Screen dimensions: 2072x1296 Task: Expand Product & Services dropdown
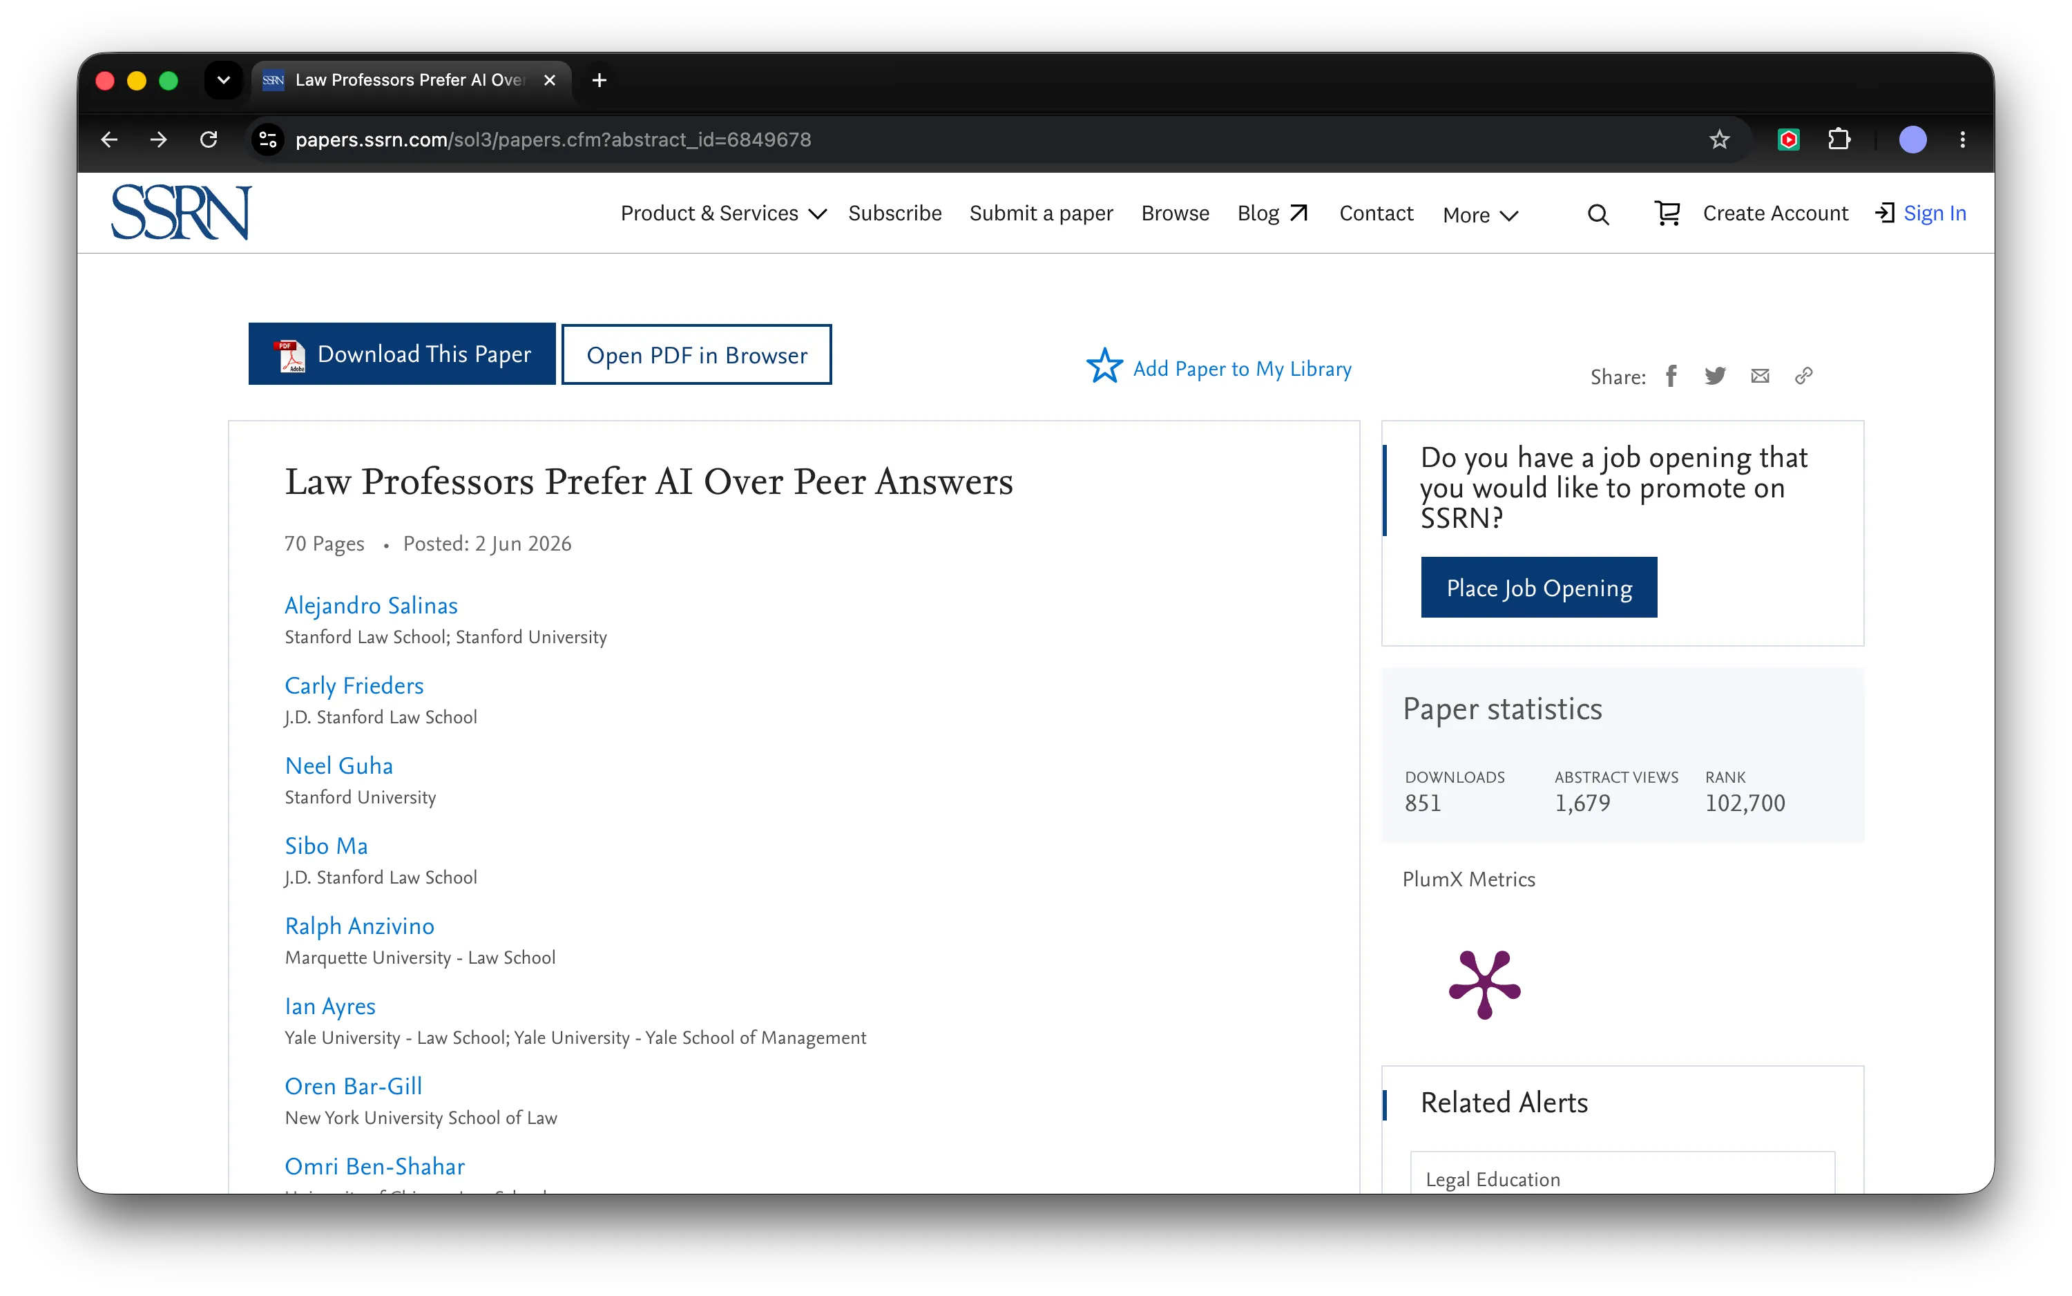coord(723,213)
